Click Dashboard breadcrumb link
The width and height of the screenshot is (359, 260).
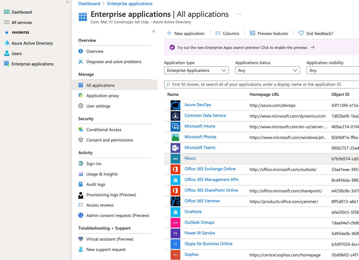[89, 4]
